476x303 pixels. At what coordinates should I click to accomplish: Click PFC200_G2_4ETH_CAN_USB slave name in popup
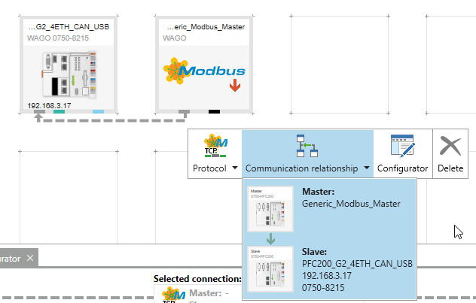pos(357,264)
